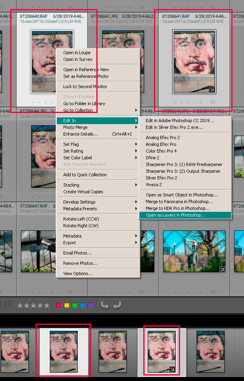The width and height of the screenshot is (244, 381).
Task: Select the tree and security camera photo
Action: pos(194,251)
